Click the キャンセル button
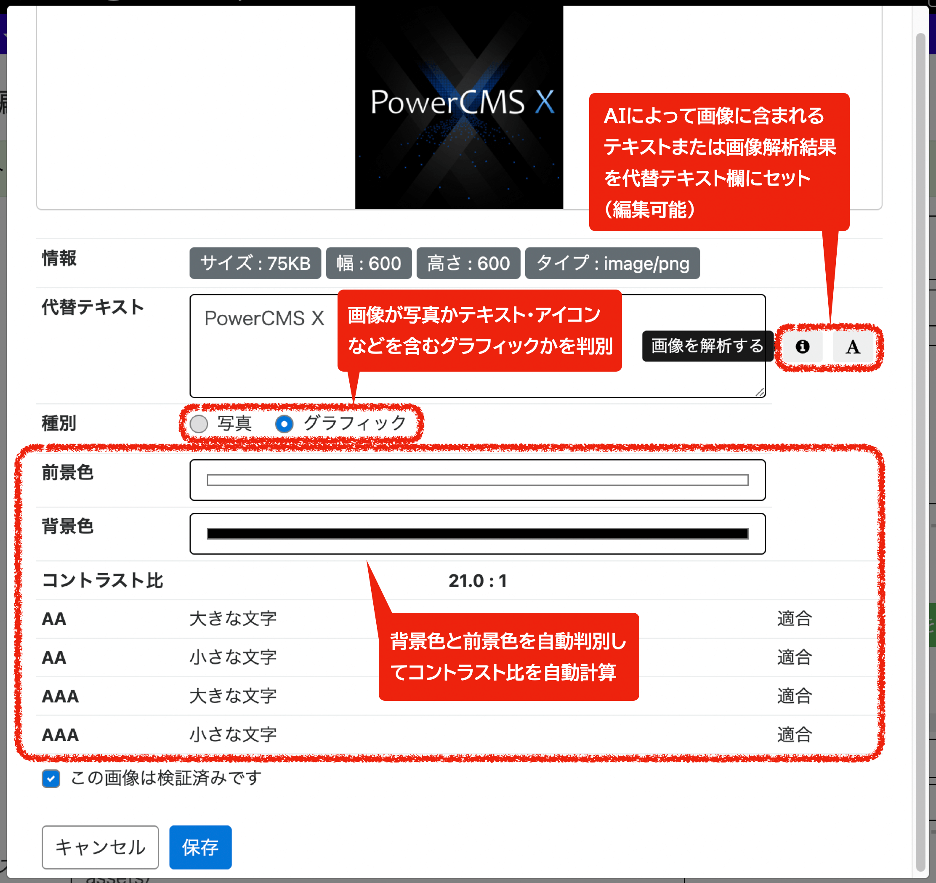This screenshot has height=883, width=936. pos(100,848)
